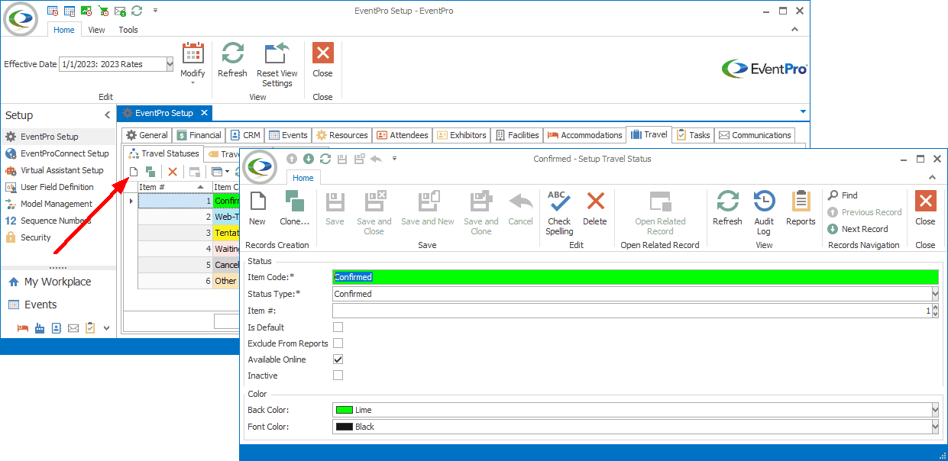
Task: Open Reports in the Travel Status ribbon
Action: [x=801, y=209]
